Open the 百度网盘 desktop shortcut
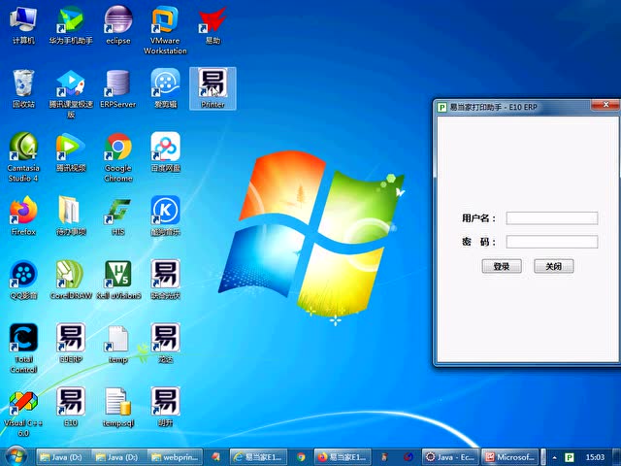This screenshot has height=466, width=621. [165, 152]
